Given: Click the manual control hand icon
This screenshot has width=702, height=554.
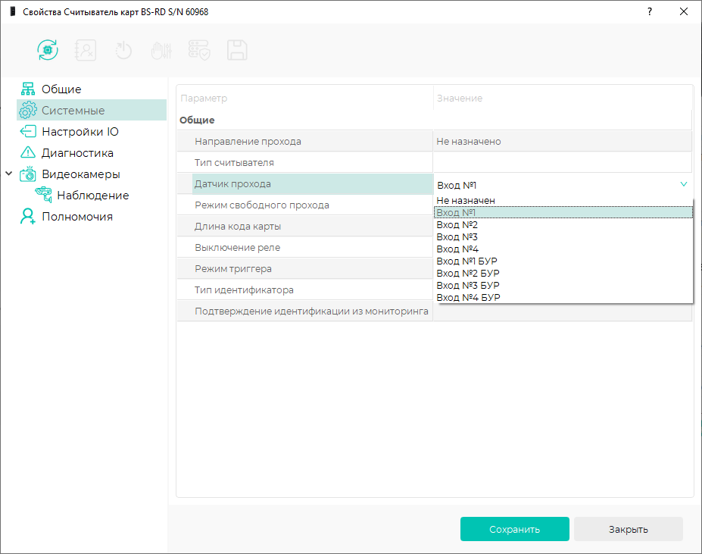Looking at the screenshot, I should coord(161,50).
